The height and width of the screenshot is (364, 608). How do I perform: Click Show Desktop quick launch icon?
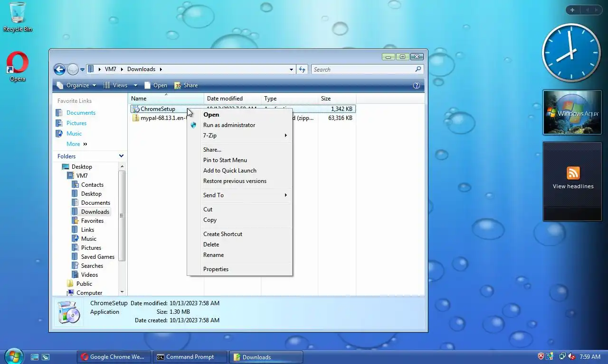[x=35, y=357]
